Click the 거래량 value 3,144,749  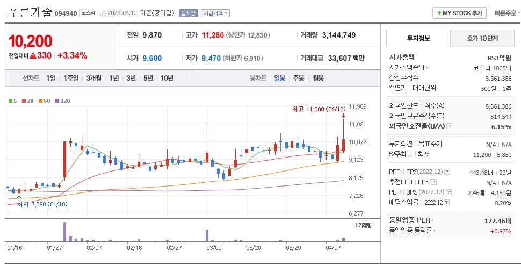click(x=339, y=35)
